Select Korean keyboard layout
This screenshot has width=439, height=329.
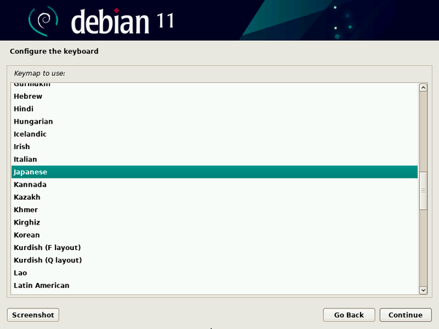pyautogui.click(x=26, y=235)
